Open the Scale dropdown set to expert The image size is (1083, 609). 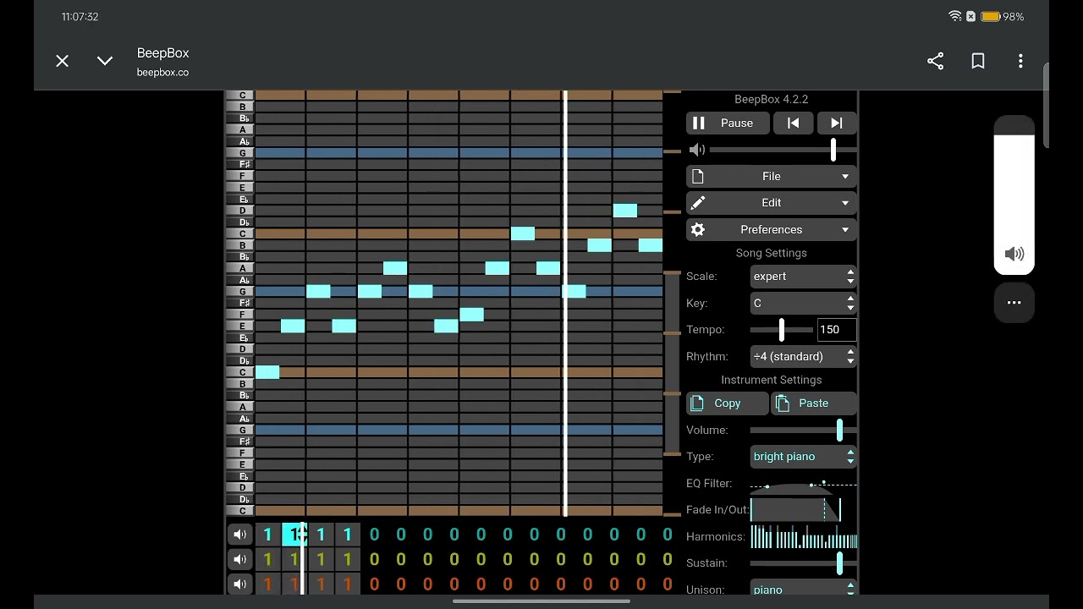point(803,277)
